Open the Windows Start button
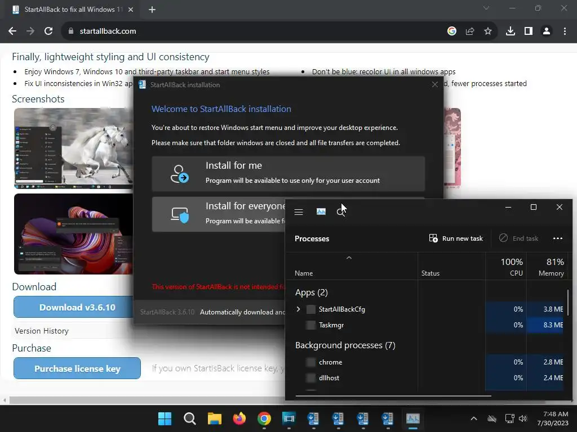 tap(165, 418)
